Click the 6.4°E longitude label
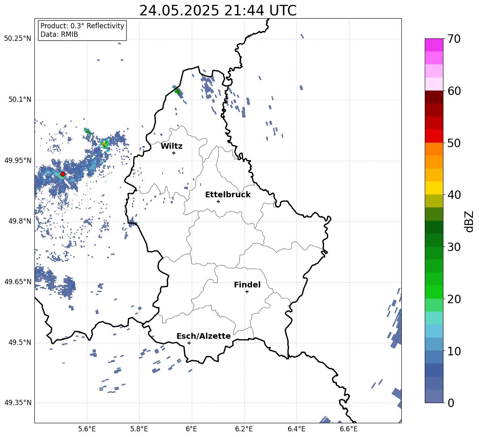 [x=296, y=429]
